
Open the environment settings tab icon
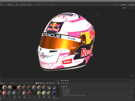pos(62,86)
